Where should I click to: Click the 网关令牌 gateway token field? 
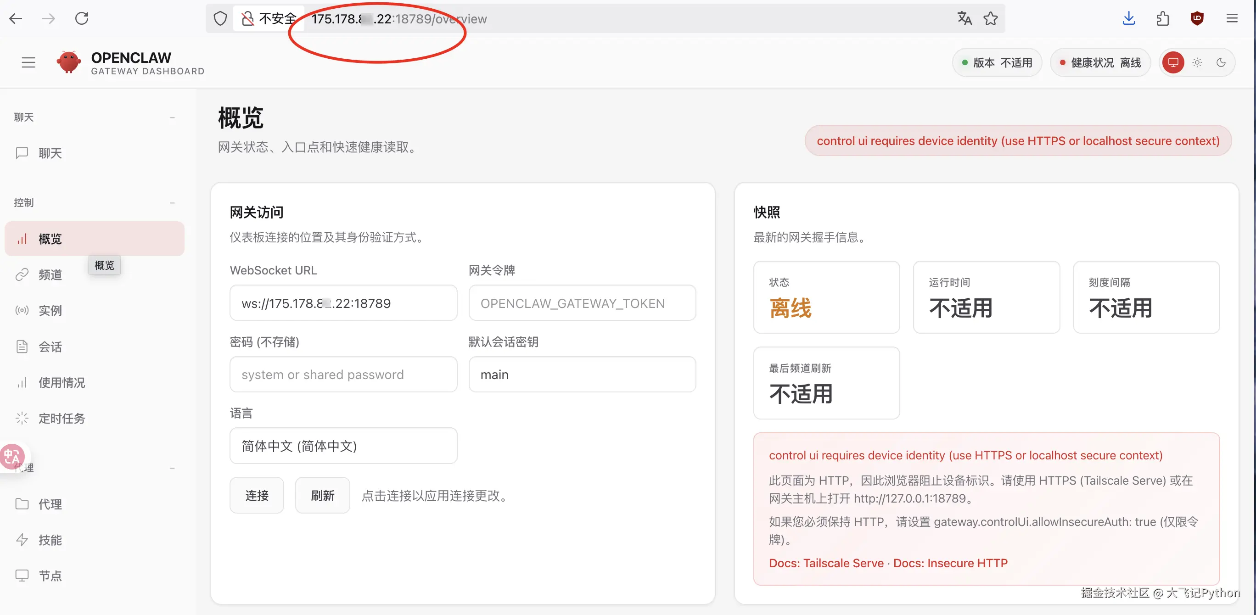pos(582,303)
